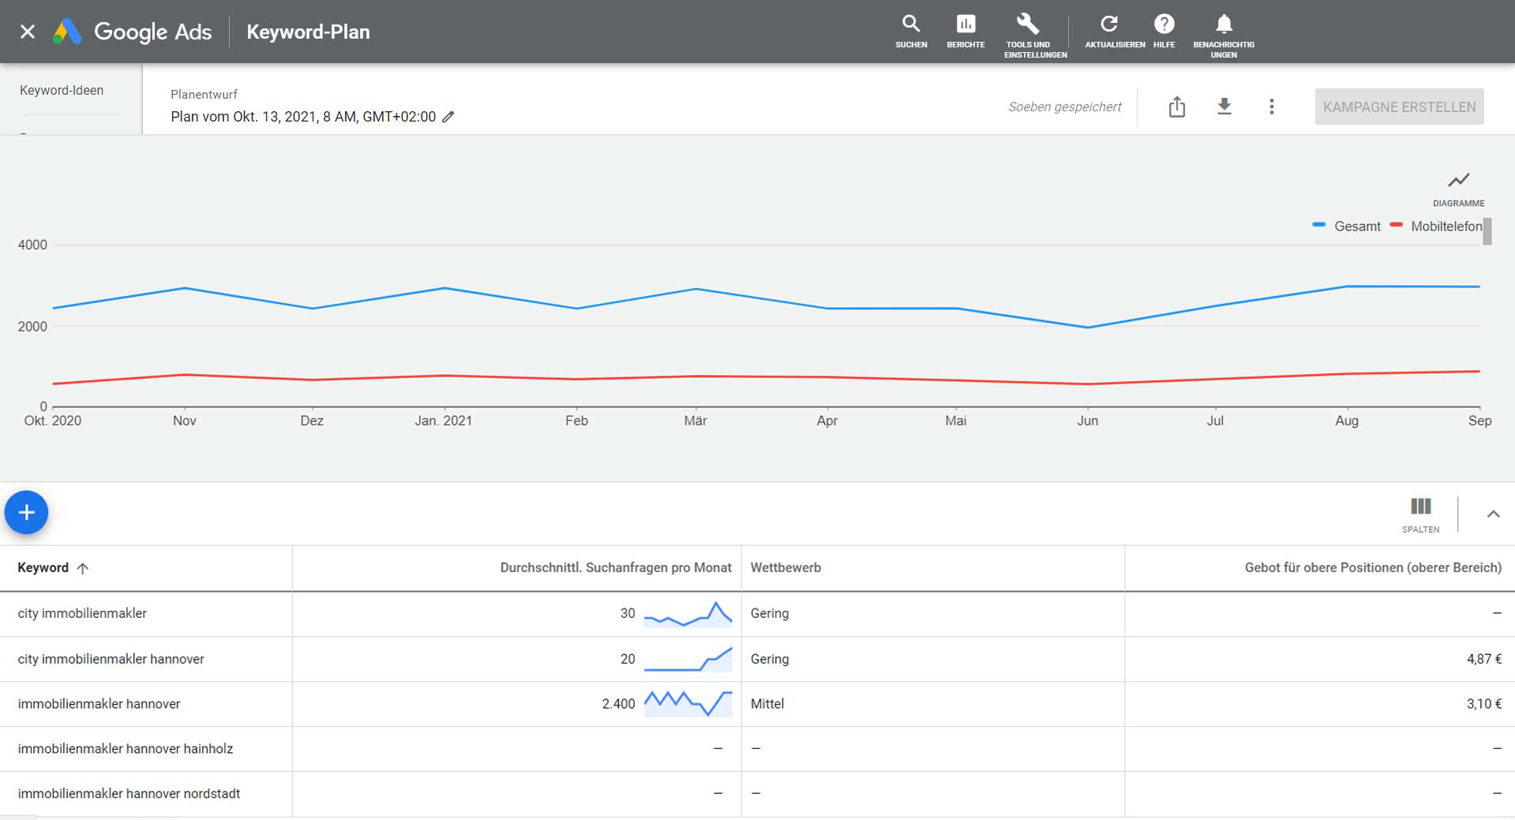This screenshot has width=1515, height=820.
Task: Collapse the table with the chevron arrow
Action: (x=1493, y=514)
